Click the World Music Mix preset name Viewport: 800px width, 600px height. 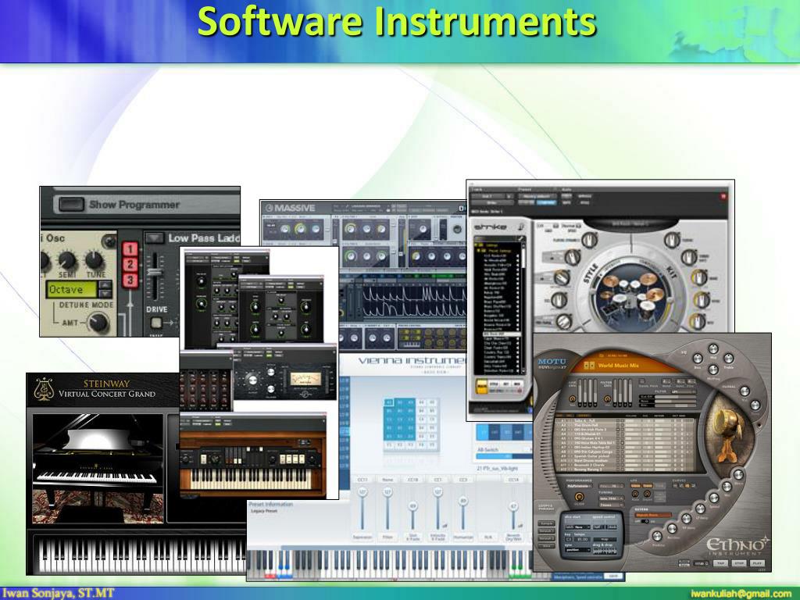click(618, 366)
